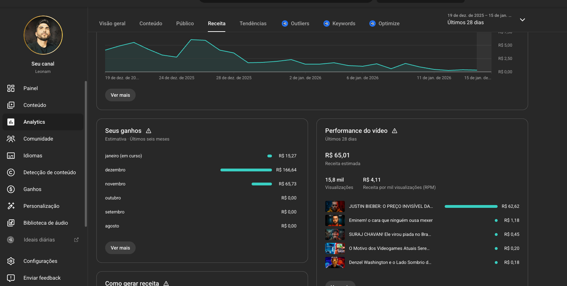Open Justin Bieber video thumbnail
Image resolution: width=567 pixels, height=286 pixels.
pyautogui.click(x=335, y=206)
